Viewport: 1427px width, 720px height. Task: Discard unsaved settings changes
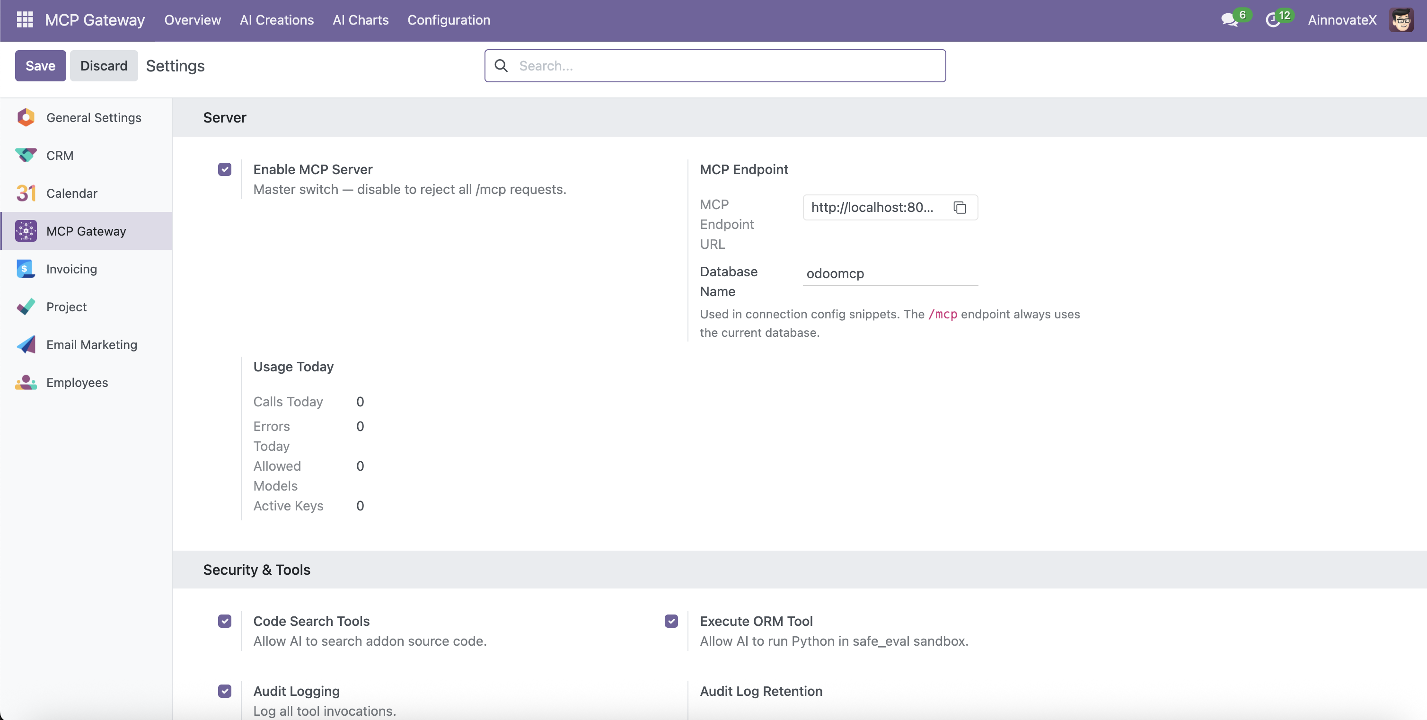tap(104, 65)
